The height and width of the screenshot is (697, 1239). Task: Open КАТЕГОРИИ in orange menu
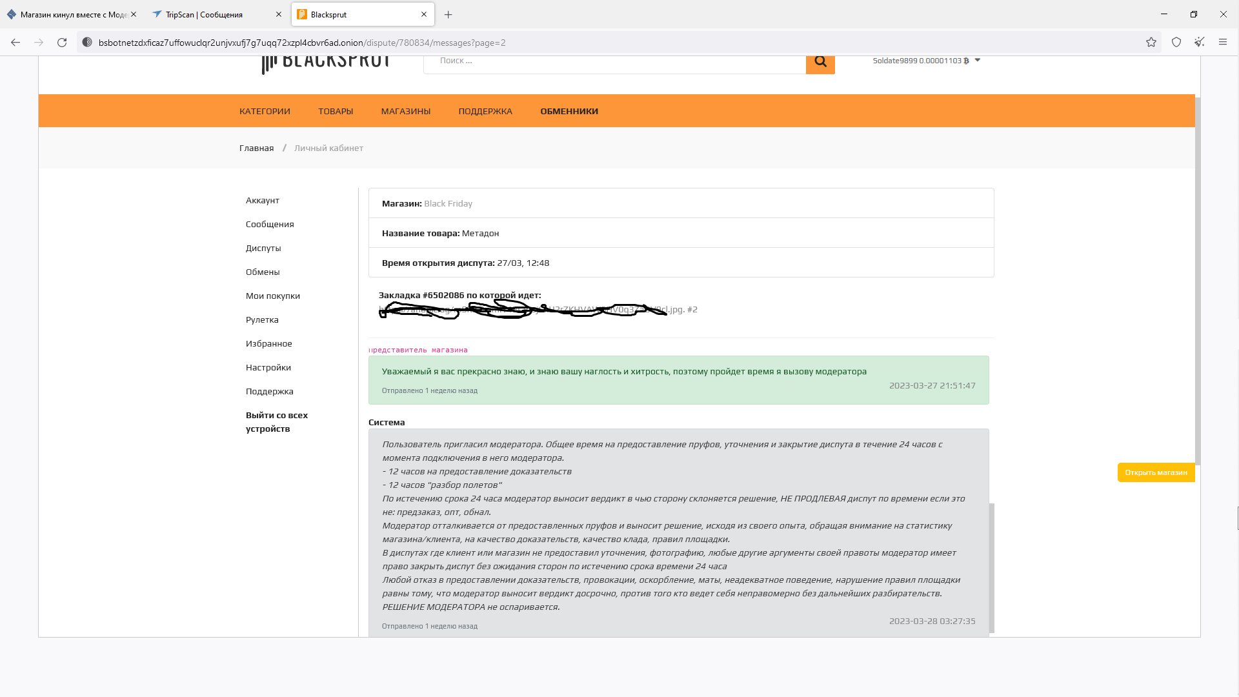265,111
